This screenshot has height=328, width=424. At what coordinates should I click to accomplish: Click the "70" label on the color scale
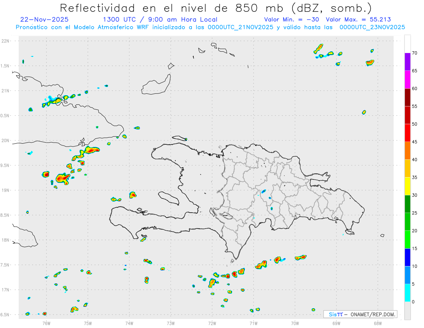[414, 53]
